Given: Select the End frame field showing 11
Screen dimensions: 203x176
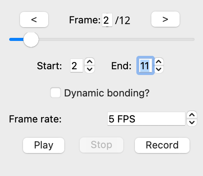Looking at the screenshot, I should point(146,65).
